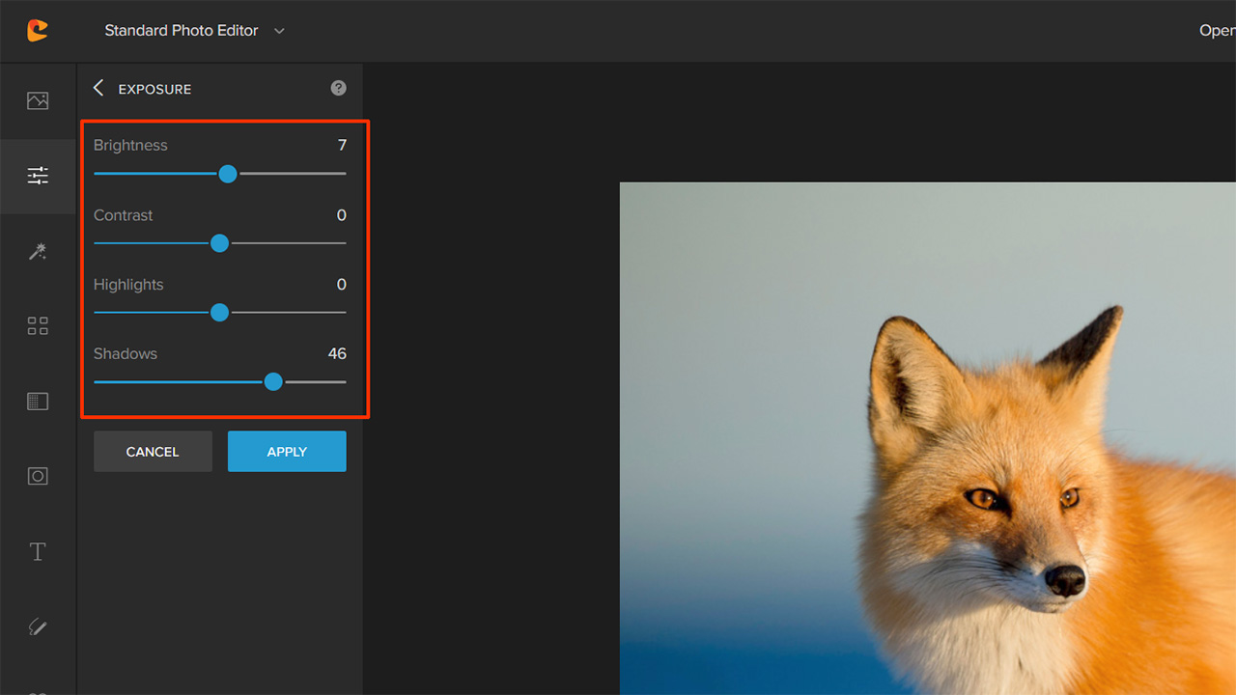Open the Effects four-squares icon
Screen dimensions: 1236x695
(38, 326)
